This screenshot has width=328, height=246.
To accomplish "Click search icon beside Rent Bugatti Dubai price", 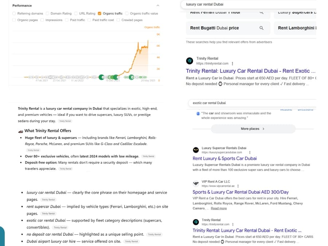I will [261, 28].
